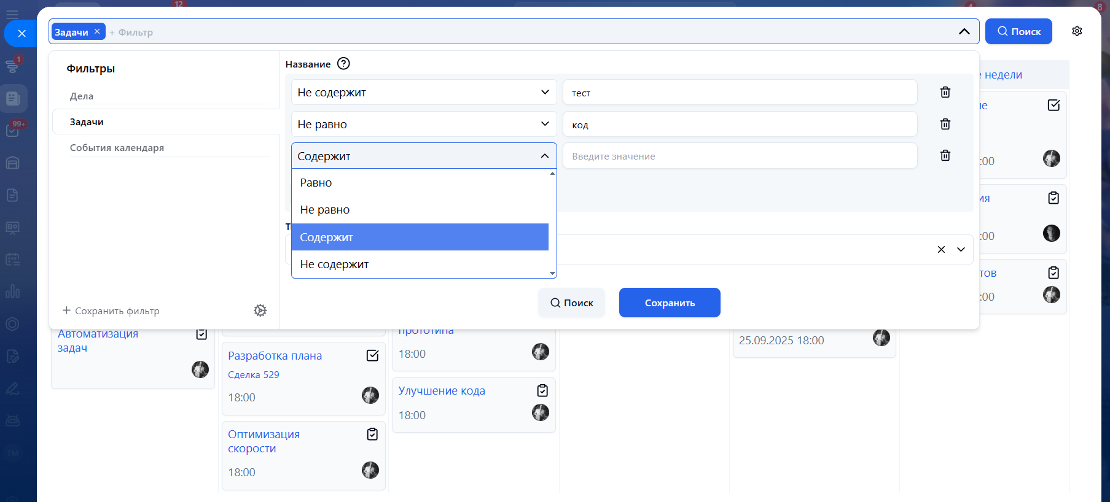Click the 'Введите значение' input field
Screen dimensions: 1110x502
740,156
